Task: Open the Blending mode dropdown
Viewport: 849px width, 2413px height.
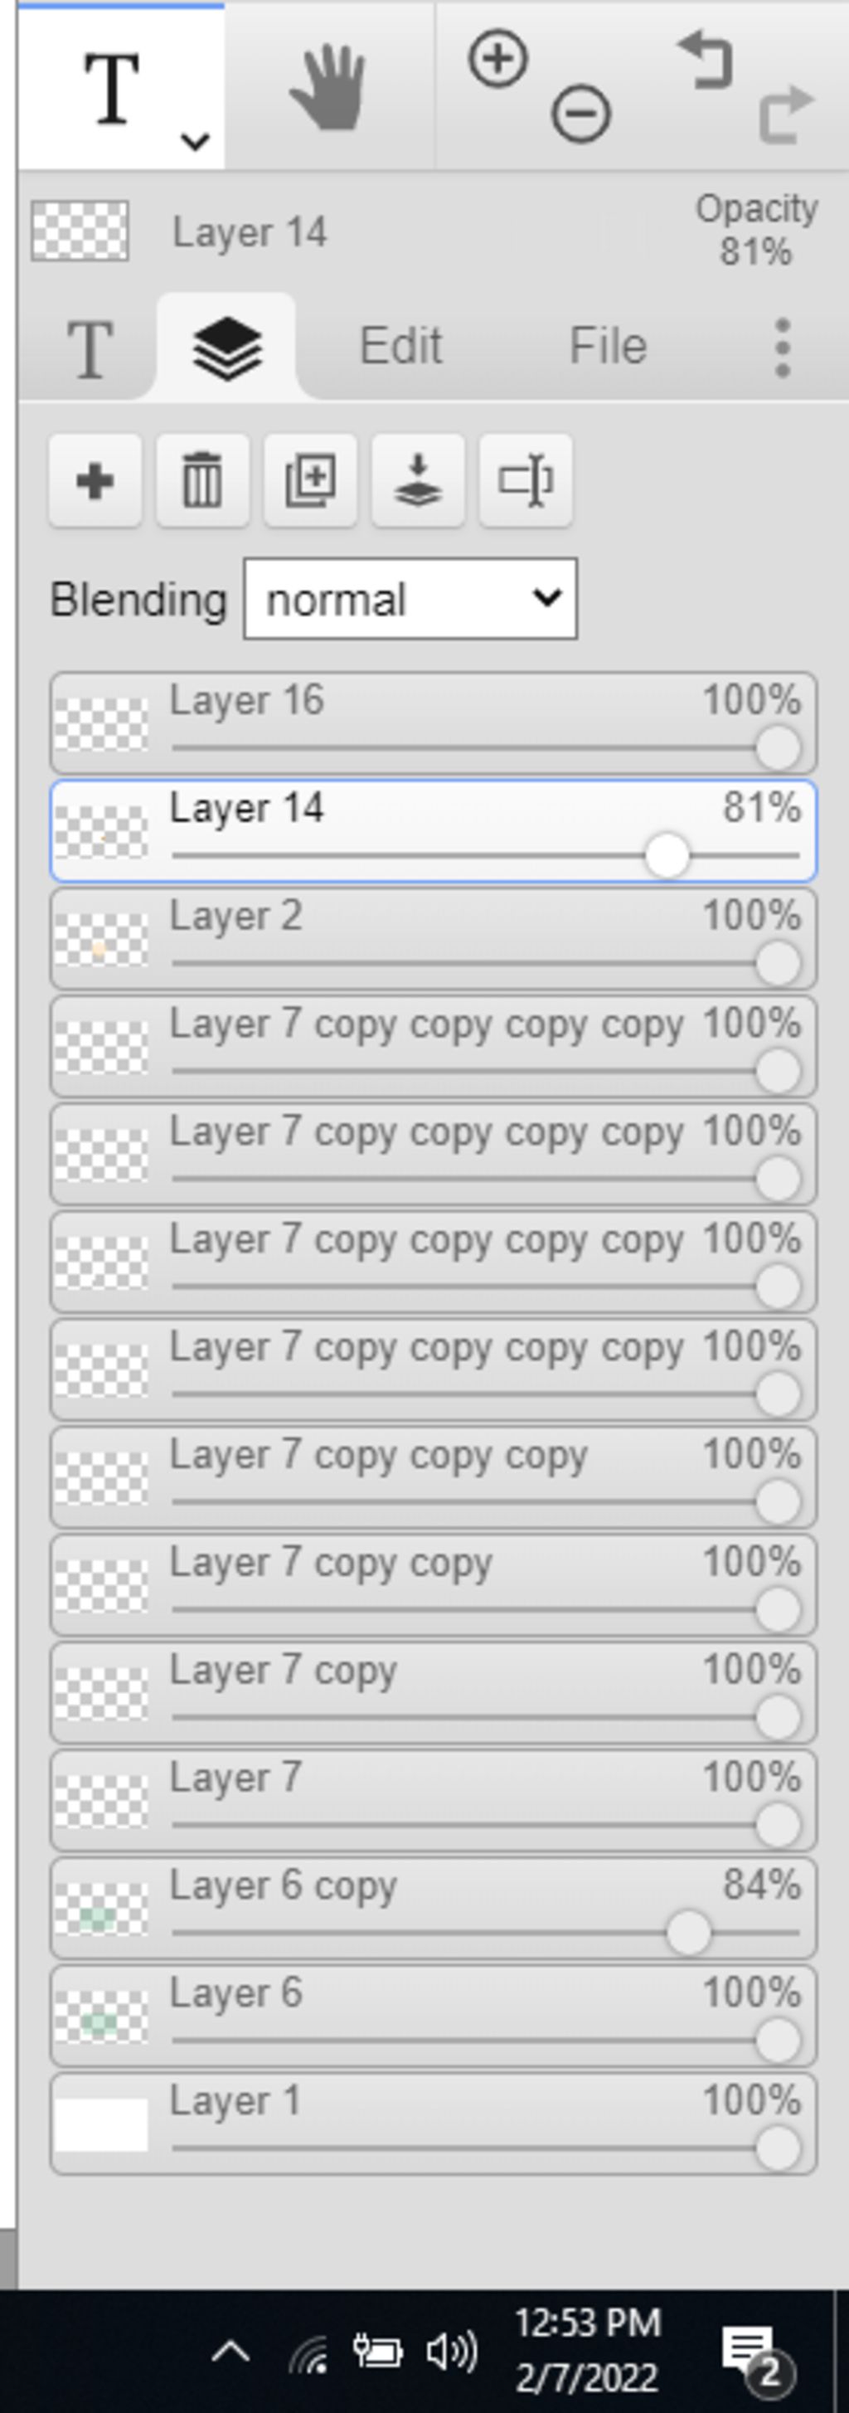Action: [410, 600]
